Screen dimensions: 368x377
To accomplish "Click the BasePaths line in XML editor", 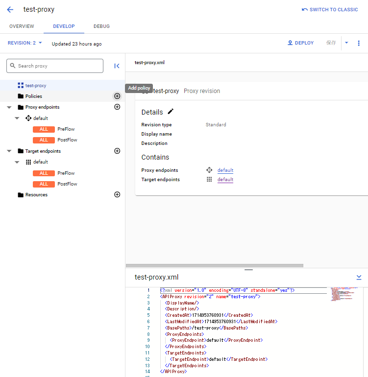I will pyautogui.click(x=206, y=328).
